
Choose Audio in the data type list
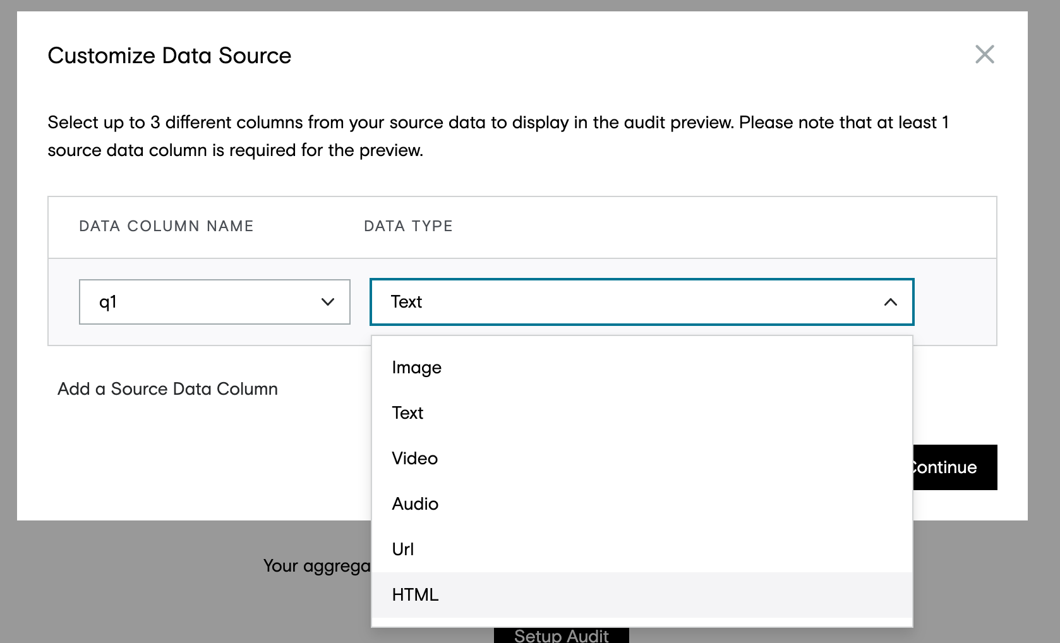click(x=642, y=504)
